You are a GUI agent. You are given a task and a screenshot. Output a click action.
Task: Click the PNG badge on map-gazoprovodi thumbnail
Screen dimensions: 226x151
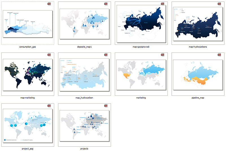163,4
